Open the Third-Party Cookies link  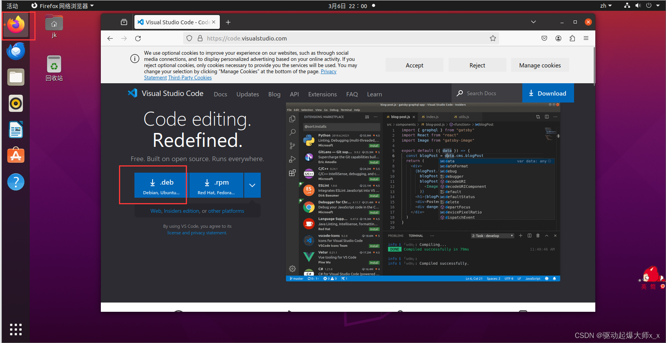(190, 77)
